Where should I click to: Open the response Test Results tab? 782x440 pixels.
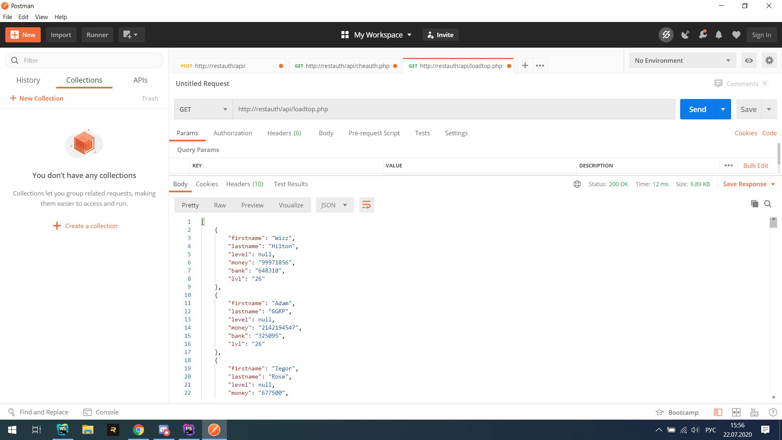tap(291, 184)
